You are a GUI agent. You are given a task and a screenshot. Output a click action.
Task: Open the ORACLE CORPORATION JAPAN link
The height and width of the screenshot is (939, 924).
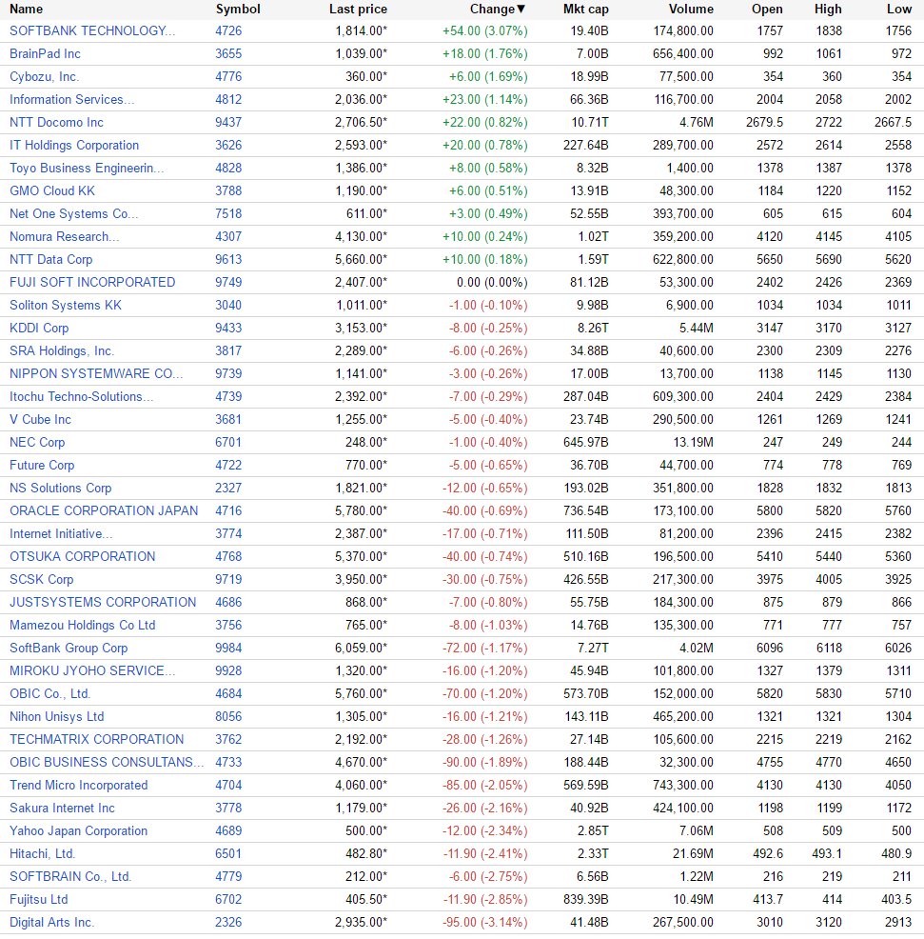(x=104, y=510)
